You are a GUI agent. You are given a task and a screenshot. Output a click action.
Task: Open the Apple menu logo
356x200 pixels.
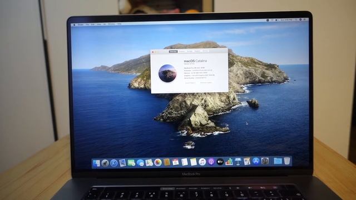[75, 24]
